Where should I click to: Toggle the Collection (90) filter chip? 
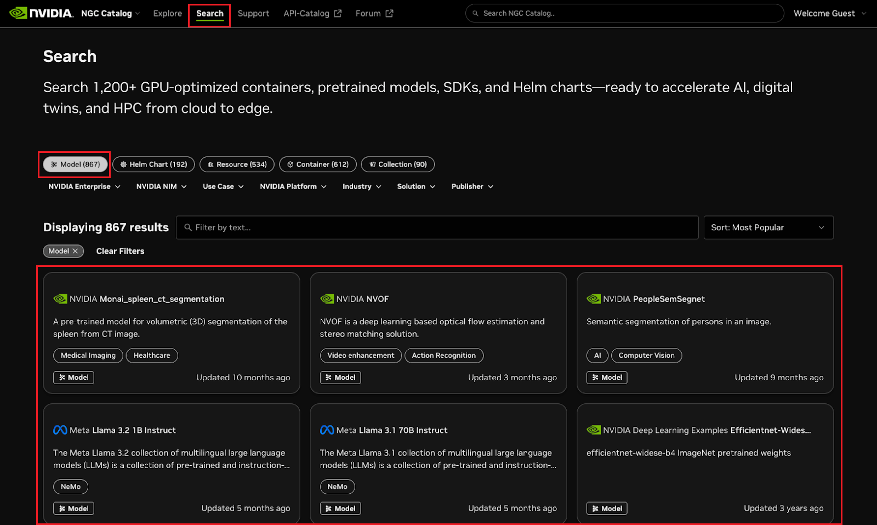coord(398,164)
